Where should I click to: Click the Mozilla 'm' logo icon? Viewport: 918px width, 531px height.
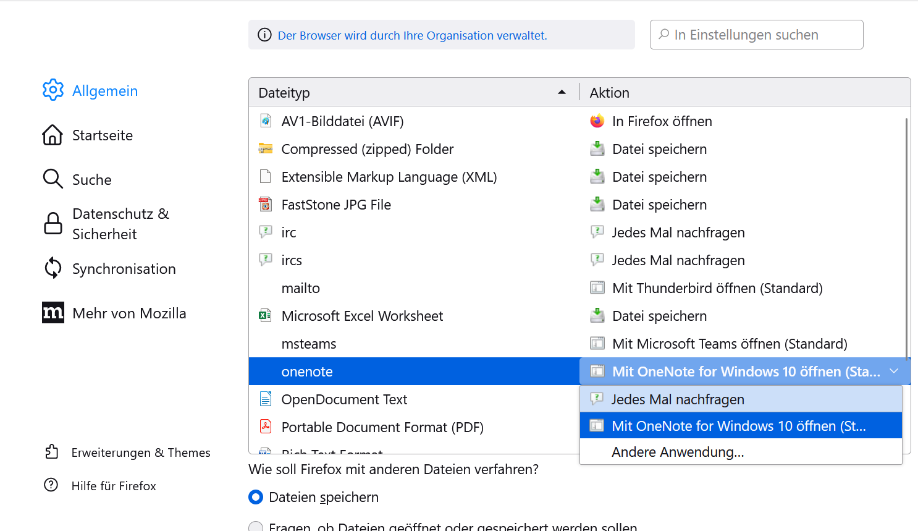(x=53, y=313)
